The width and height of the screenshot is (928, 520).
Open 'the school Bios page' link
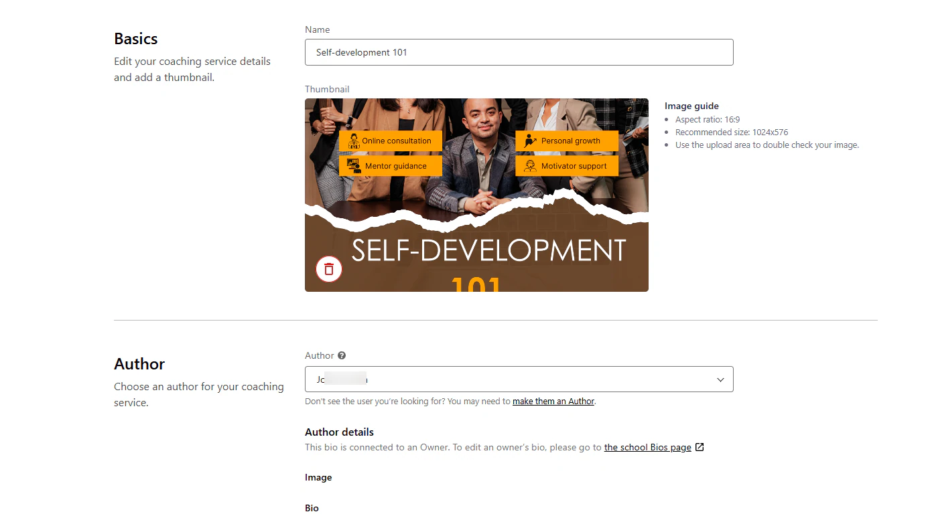(647, 447)
